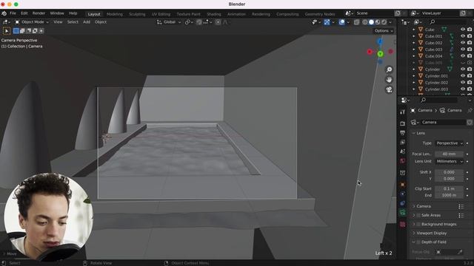Hide Cube.001 in viewport via eye icon
This screenshot has width=474, height=266.
[x=462, y=36]
